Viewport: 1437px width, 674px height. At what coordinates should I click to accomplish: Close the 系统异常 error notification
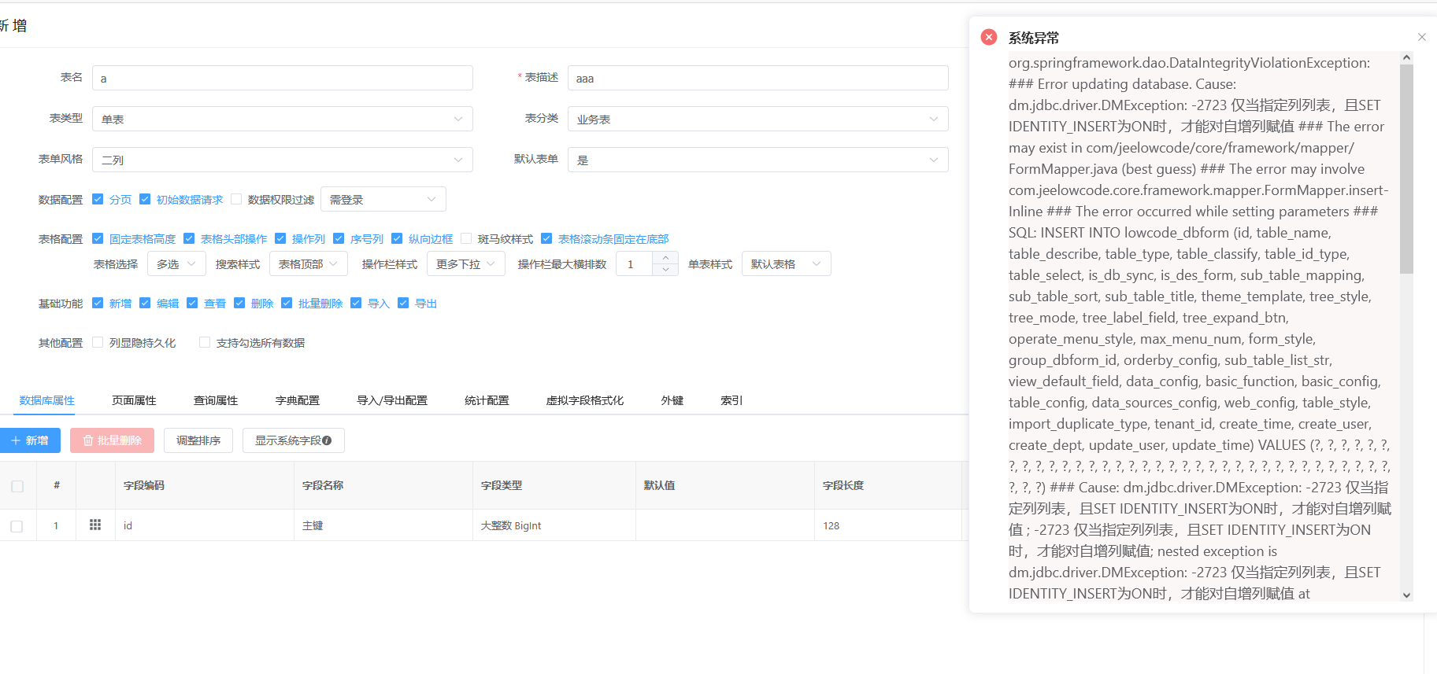1421,37
